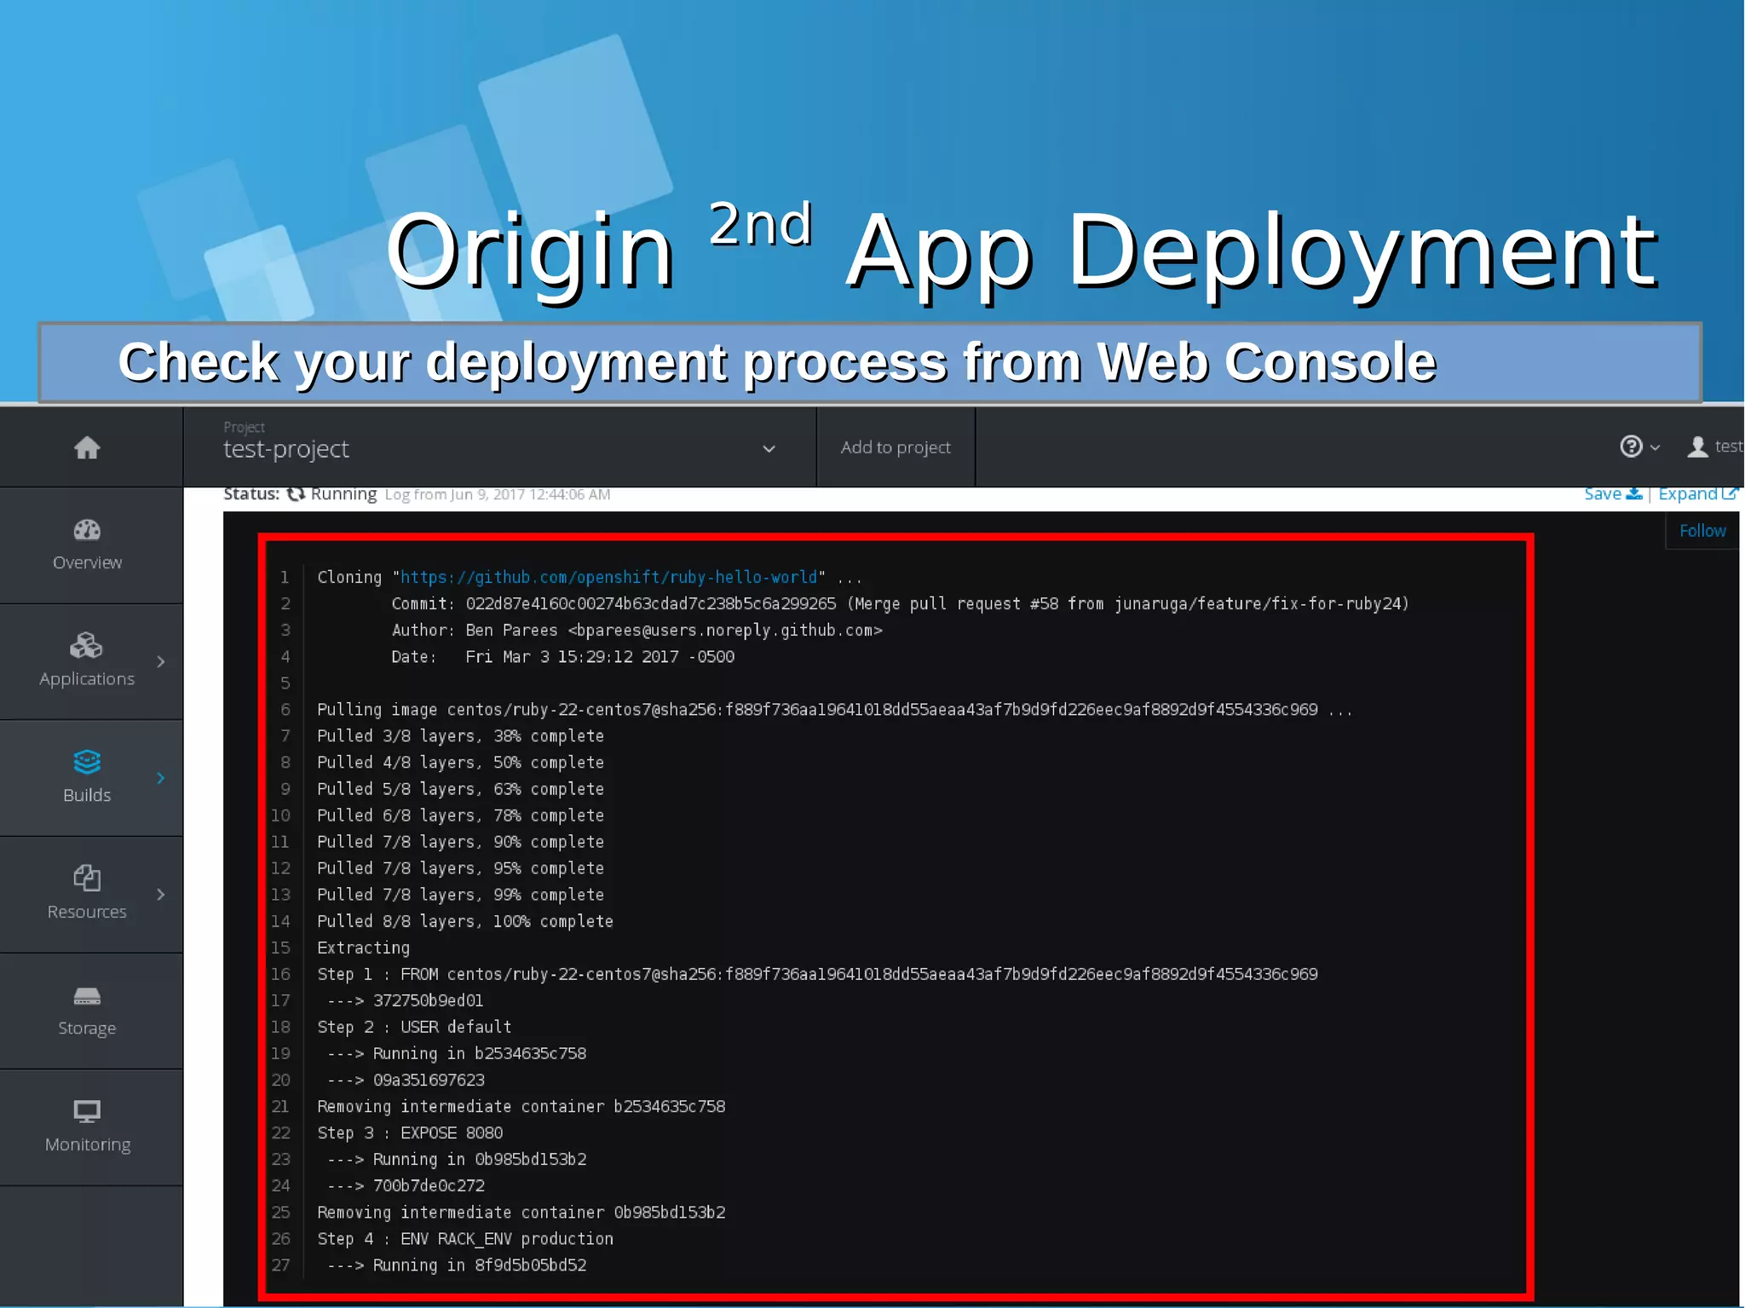The image size is (1745, 1308).
Task: Open the Overview dashboard icon
Action: tap(87, 530)
